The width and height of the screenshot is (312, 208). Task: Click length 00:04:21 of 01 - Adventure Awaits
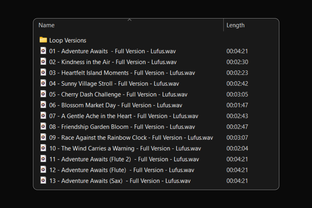(237, 51)
